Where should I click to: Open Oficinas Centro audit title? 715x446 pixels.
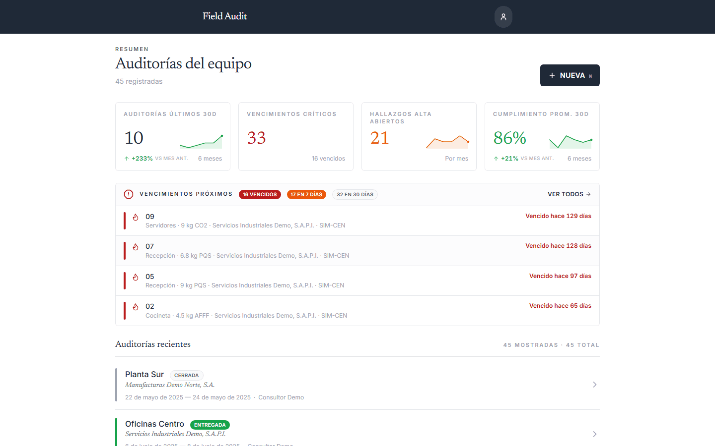tap(154, 424)
